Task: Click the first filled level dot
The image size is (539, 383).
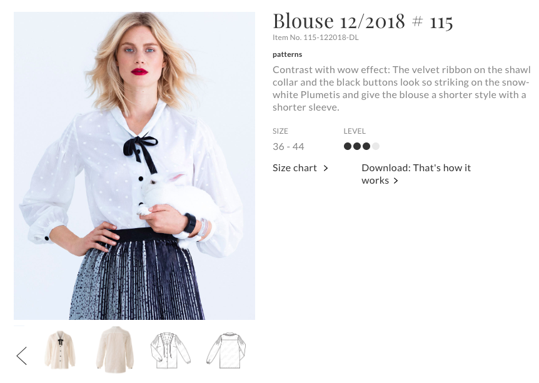Action: point(348,147)
